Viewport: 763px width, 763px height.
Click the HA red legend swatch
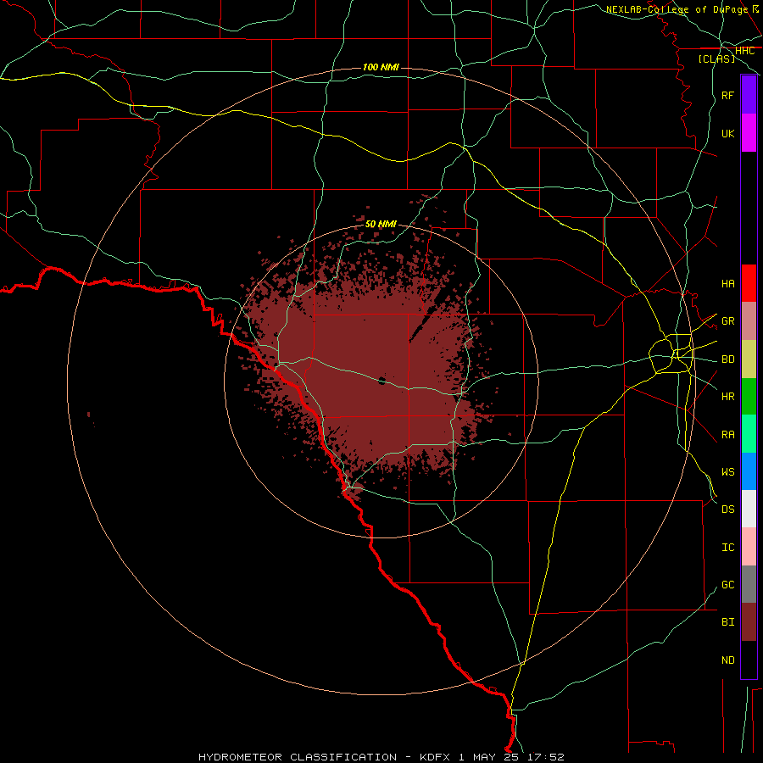click(x=749, y=283)
